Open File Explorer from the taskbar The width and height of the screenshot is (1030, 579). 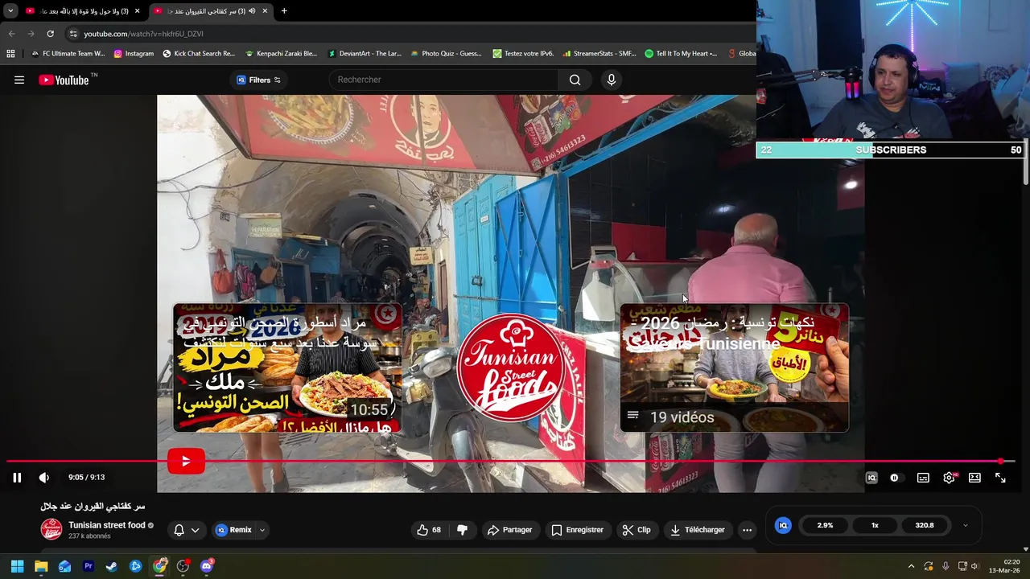click(x=41, y=566)
